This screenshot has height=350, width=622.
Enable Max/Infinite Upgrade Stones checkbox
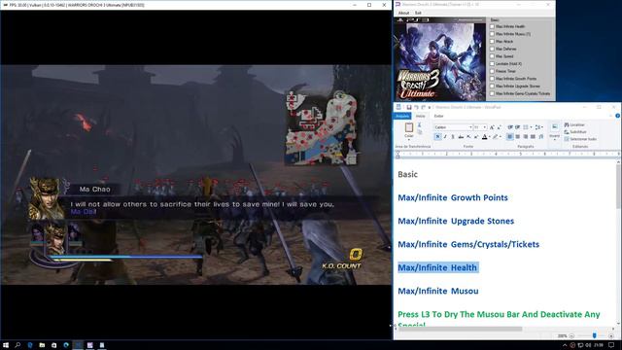point(493,87)
